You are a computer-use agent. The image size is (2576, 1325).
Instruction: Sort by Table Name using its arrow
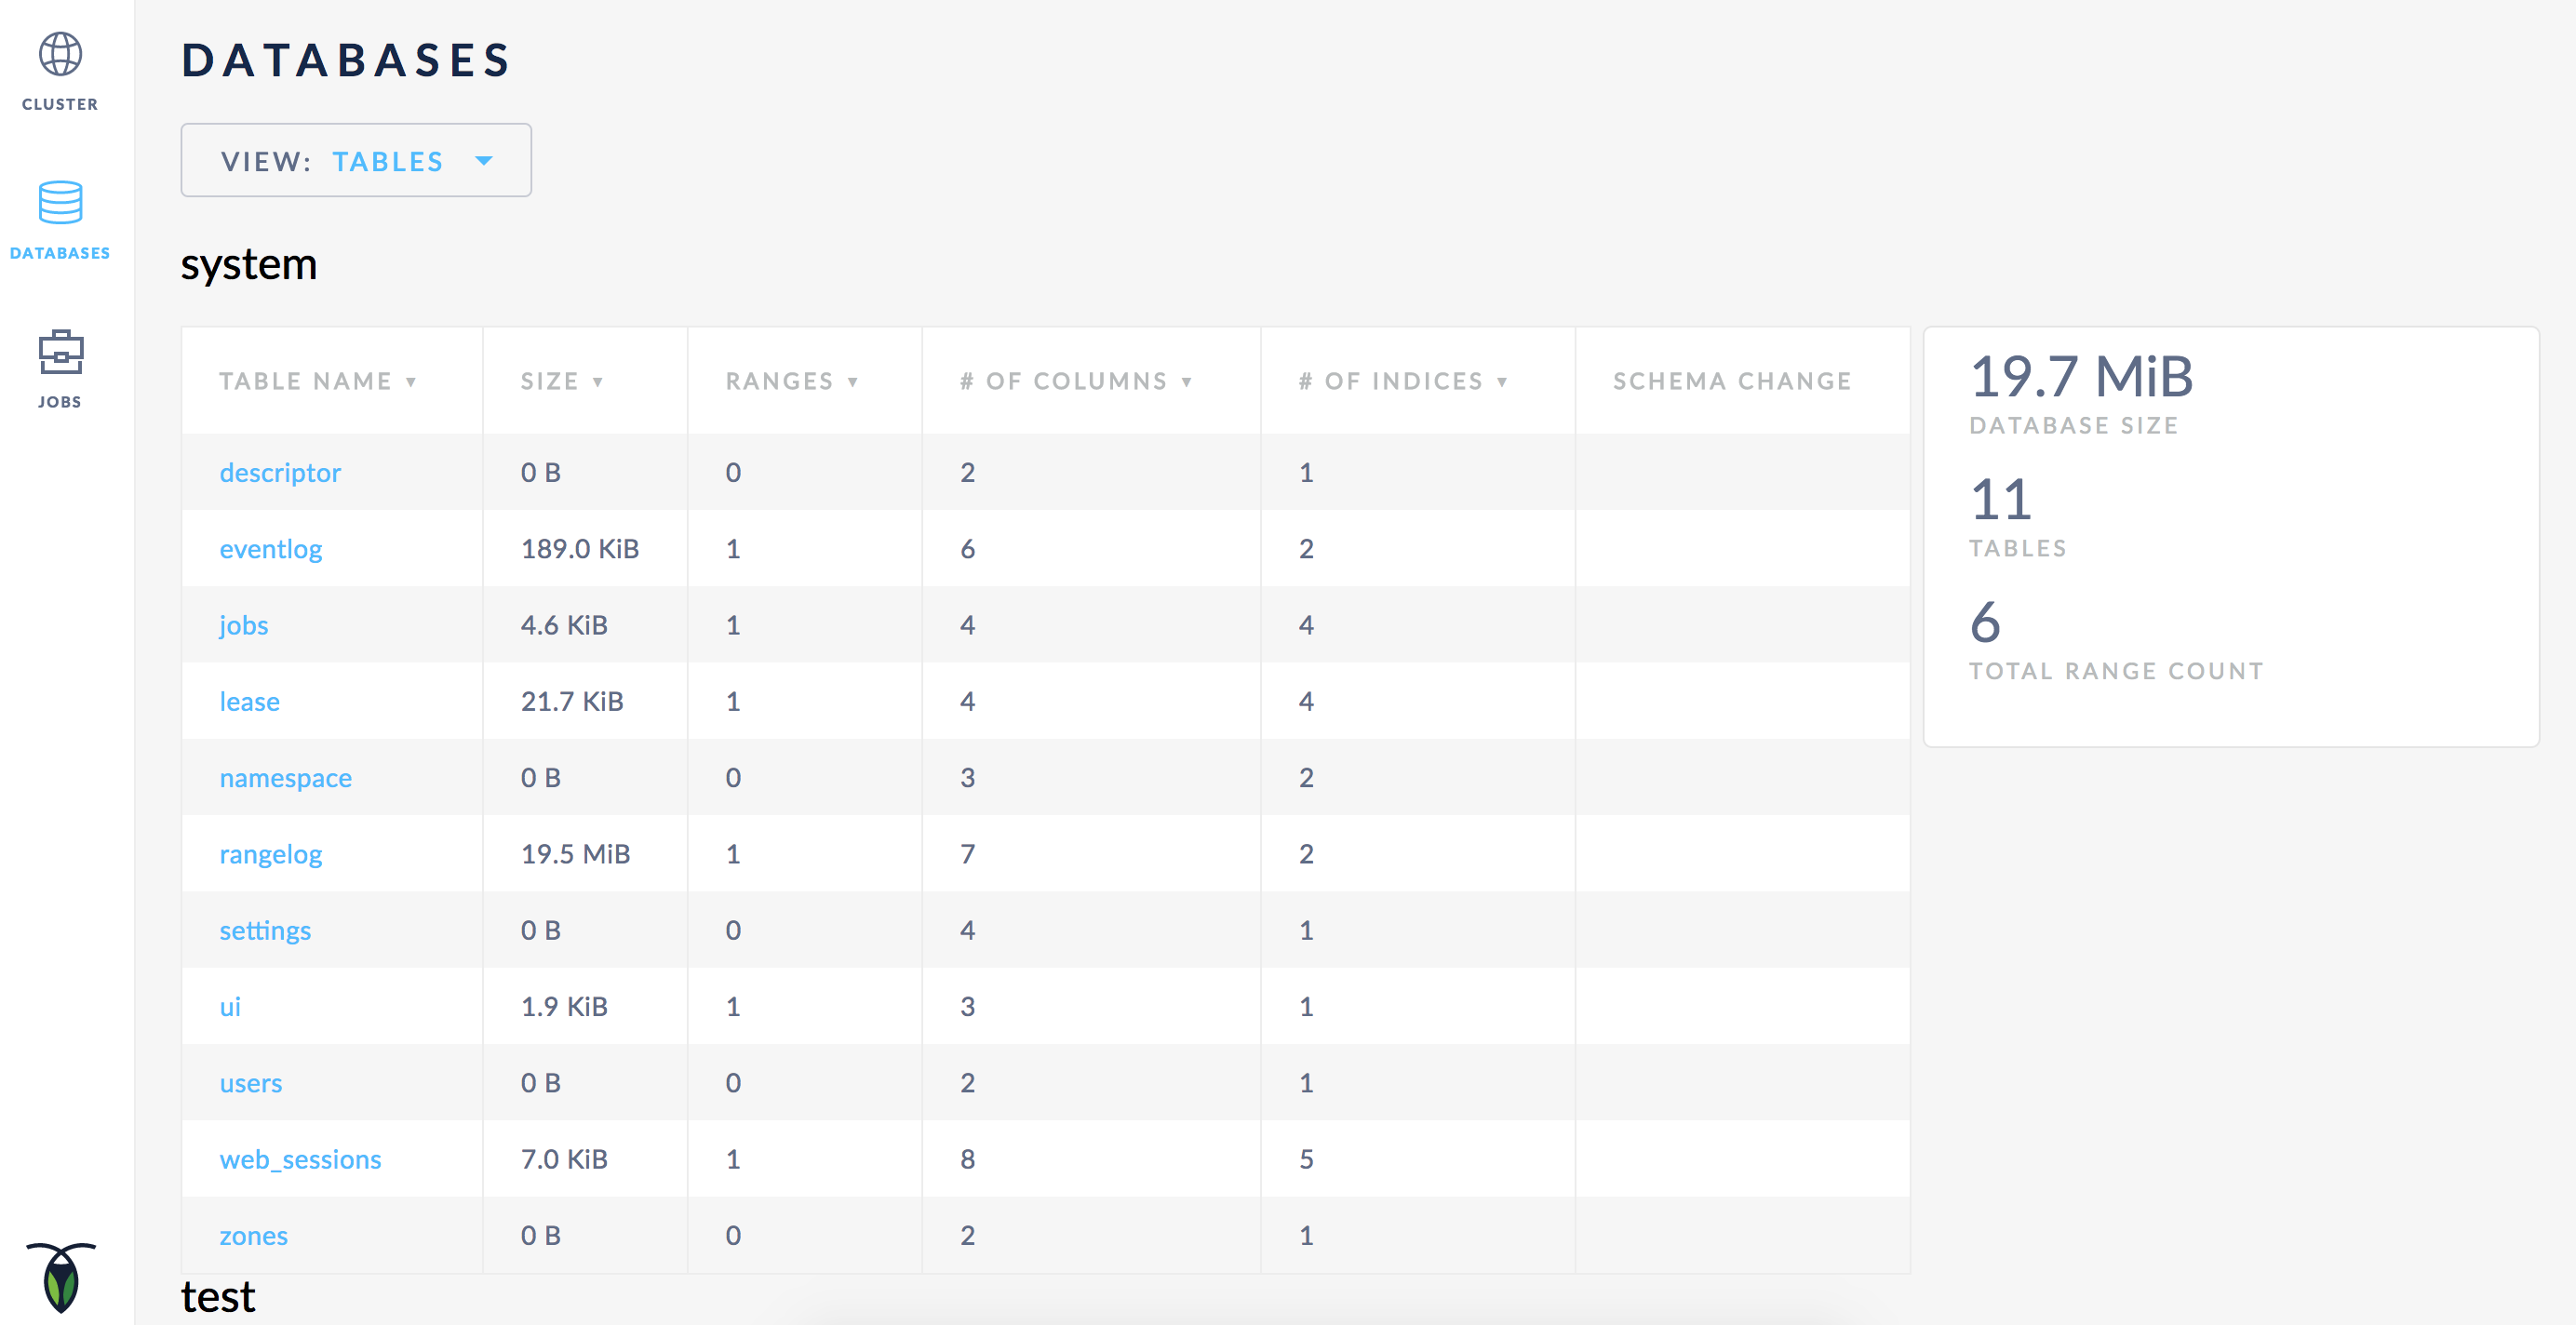[x=411, y=381]
